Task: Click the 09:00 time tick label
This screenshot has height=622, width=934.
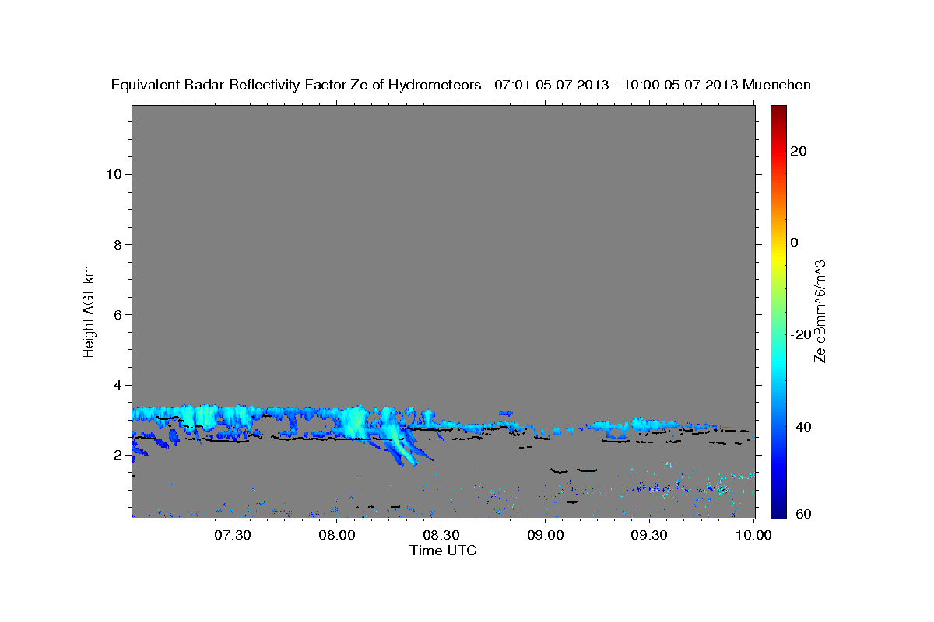Action: pos(545,535)
